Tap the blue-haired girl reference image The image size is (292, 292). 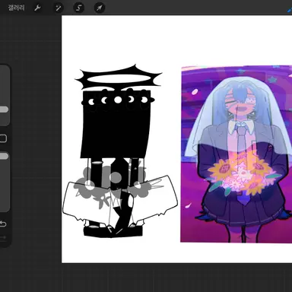click(x=236, y=154)
